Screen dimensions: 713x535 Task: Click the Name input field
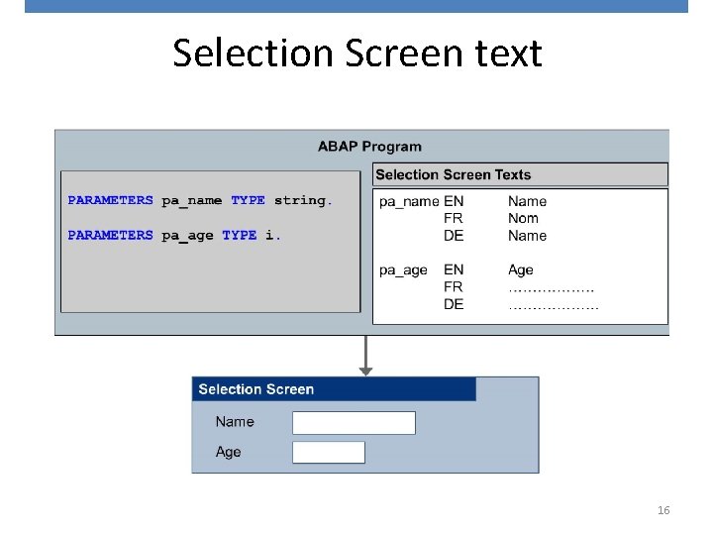[x=354, y=423]
